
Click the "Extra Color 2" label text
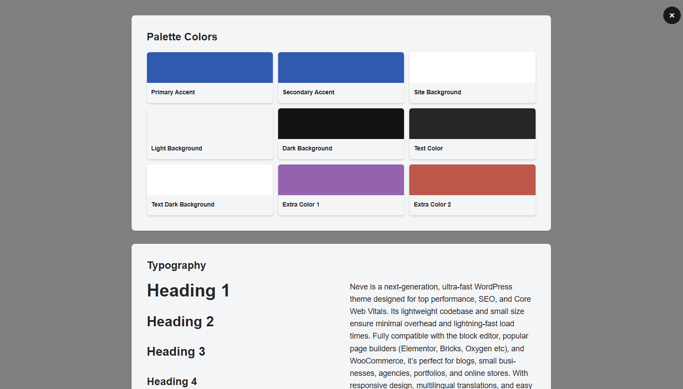[432, 204]
